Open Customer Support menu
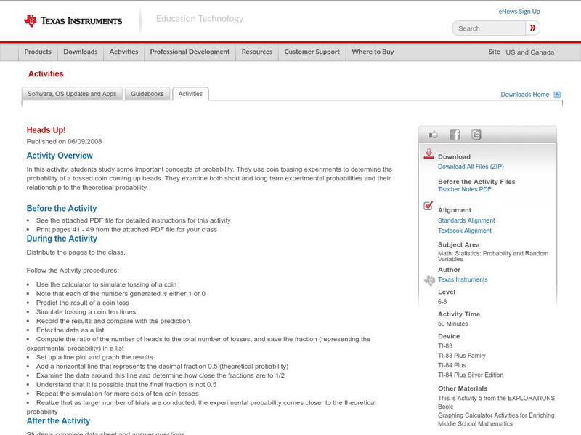 pyautogui.click(x=312, y=52)
